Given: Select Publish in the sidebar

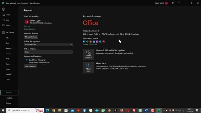Looking at the screenshot, I should tap(8, 74).
